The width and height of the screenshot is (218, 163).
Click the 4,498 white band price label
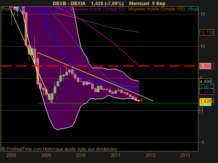pos(205,81)
